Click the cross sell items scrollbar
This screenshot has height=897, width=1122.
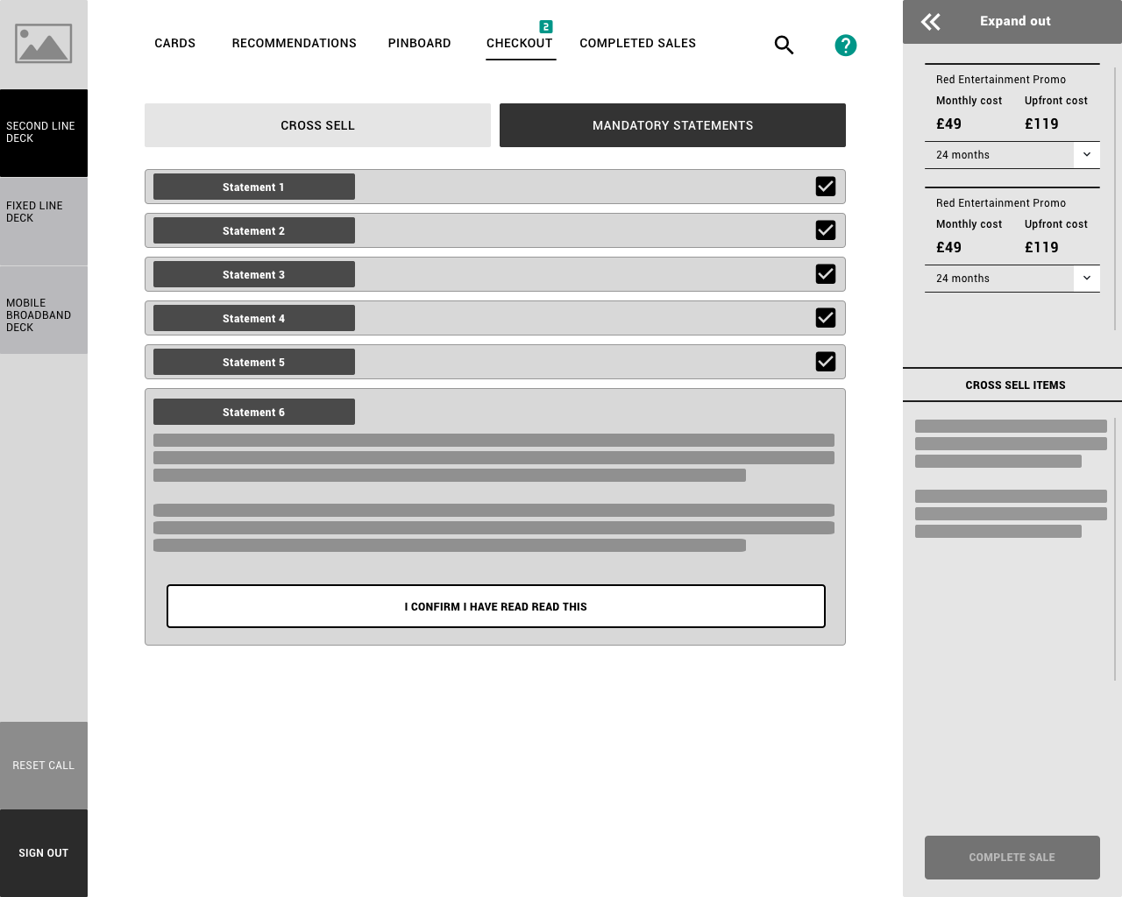(1116, 549)
